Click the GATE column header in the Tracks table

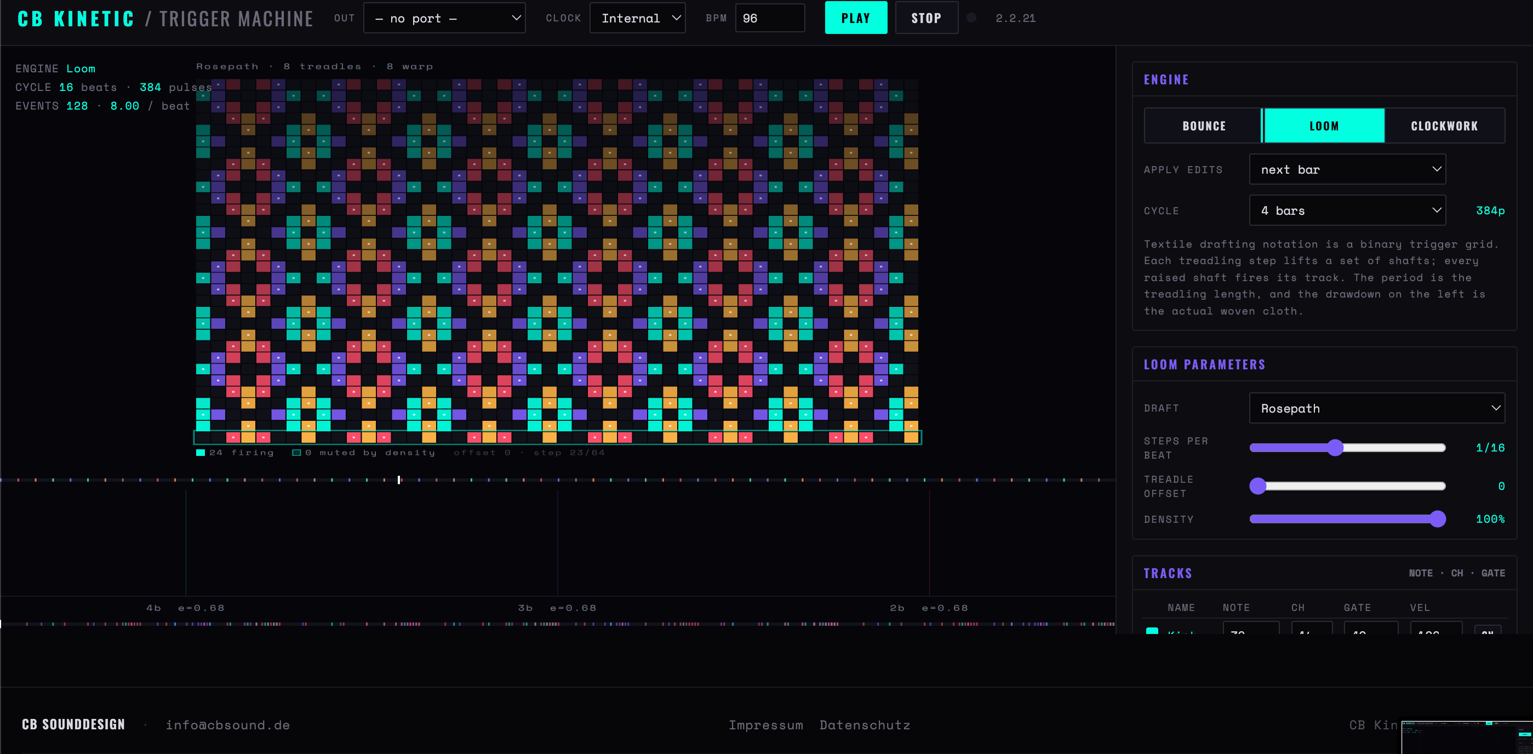[1357, 608]
